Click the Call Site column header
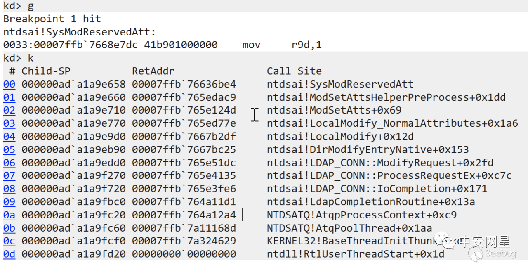The width and height of the screenshot is (528, 265). point(294,71)
